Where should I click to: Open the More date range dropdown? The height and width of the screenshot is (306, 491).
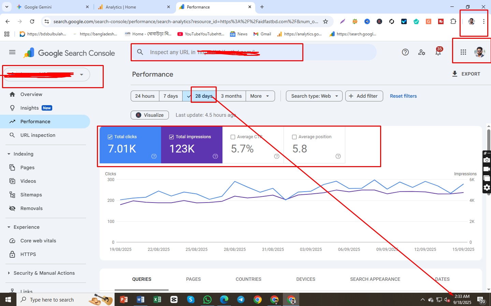tap(260, 96)
